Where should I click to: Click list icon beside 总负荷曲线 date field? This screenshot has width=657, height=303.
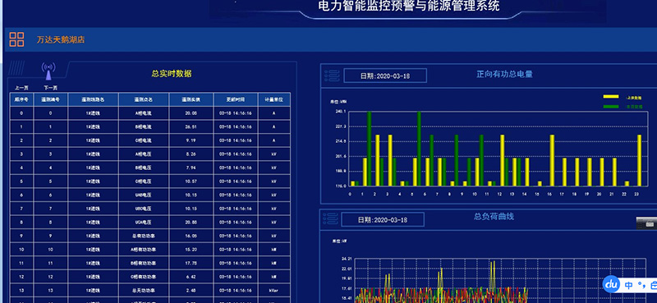(x=330, y=219)
